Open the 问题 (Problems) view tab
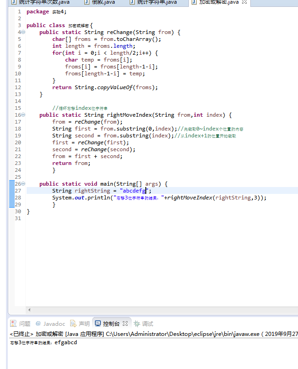The image size is (298, 369). pyautogui.click(x=20, y=324)
